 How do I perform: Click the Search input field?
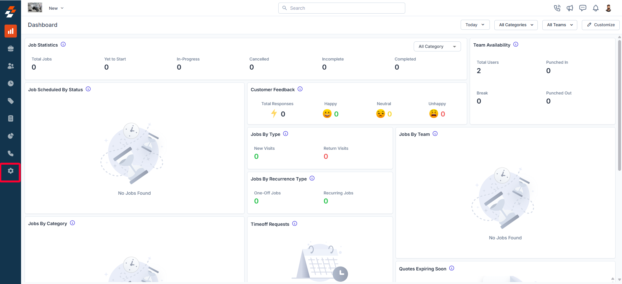coord(341,8)
